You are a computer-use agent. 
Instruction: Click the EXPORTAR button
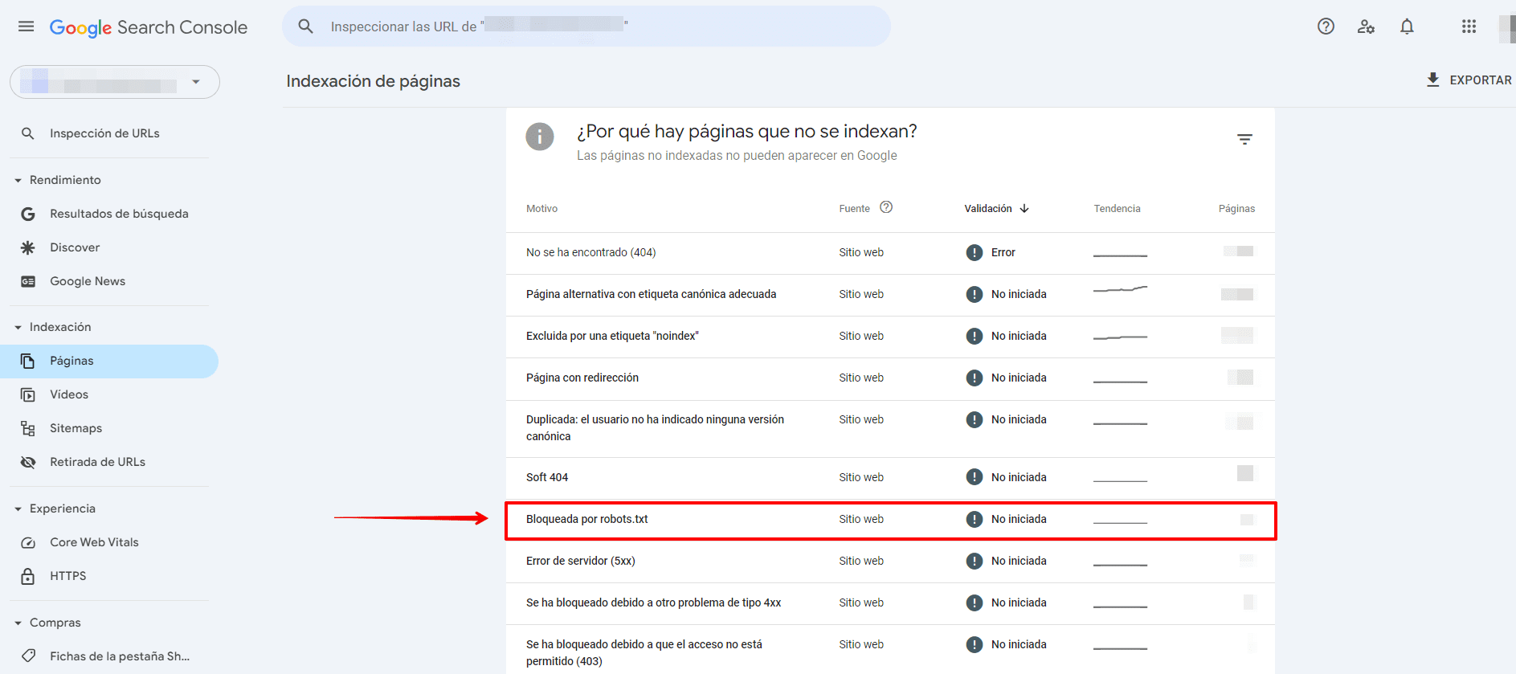(1469, 80)
